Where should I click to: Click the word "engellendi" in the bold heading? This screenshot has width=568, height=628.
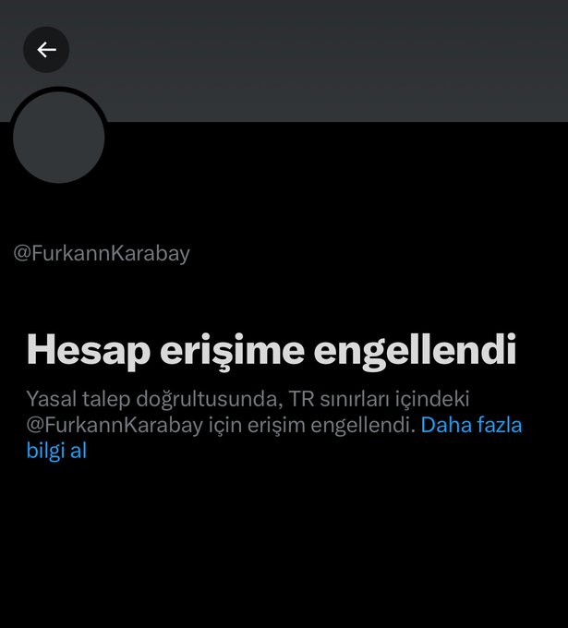[415, 350]
